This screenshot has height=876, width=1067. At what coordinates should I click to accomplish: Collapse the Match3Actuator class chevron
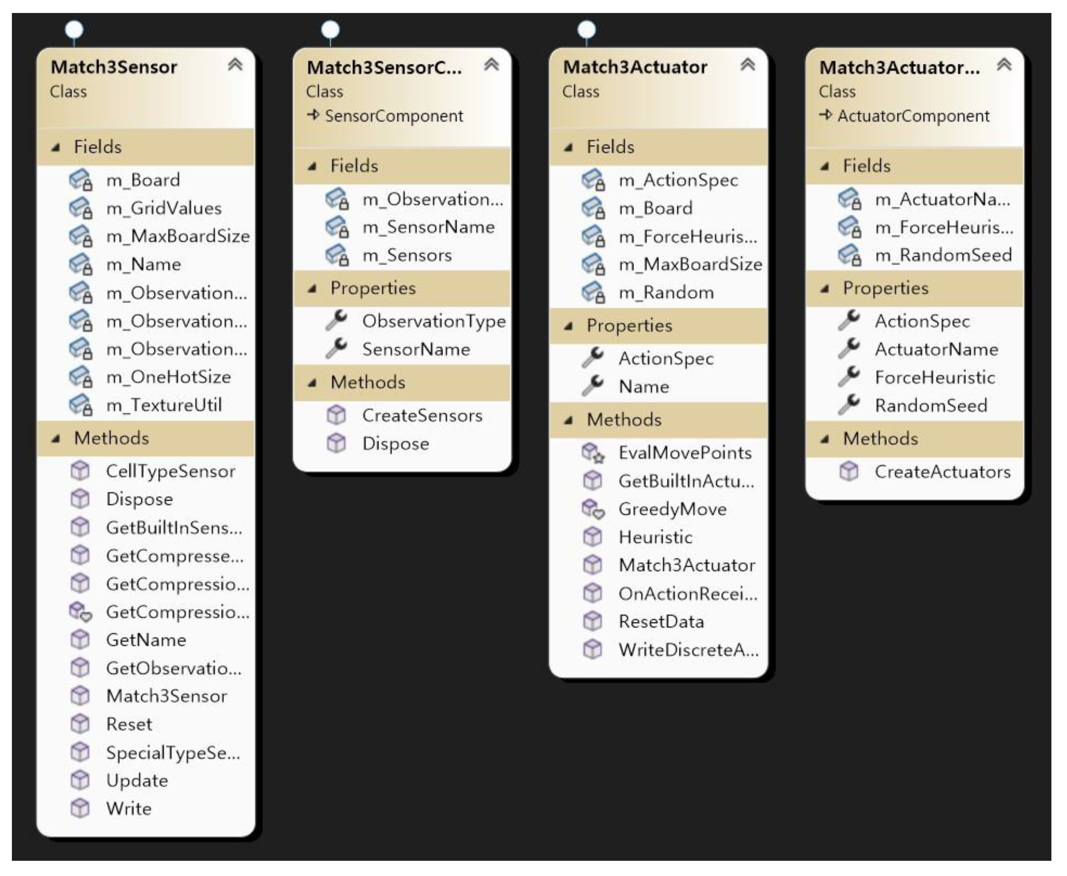click(x=748, y=65)
